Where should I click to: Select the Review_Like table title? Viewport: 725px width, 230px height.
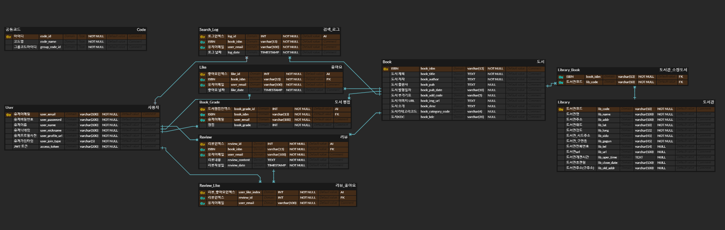[210, 186]
